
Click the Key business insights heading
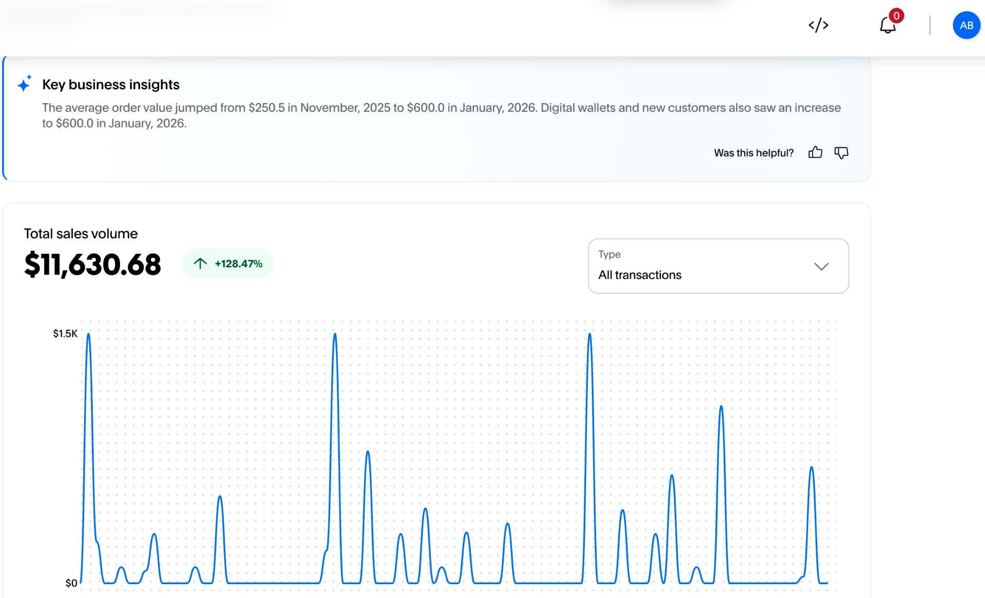(111, 85)
